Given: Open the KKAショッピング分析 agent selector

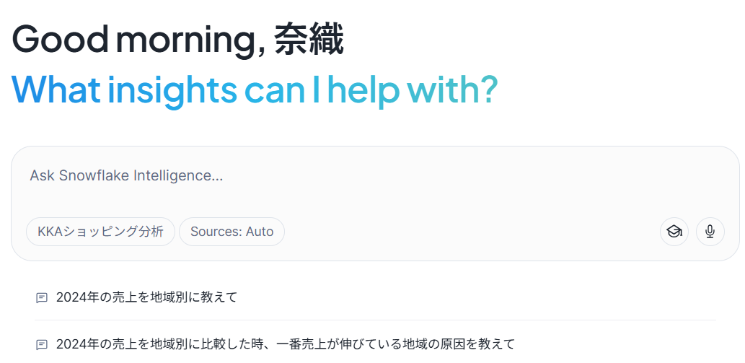Looking at the screenshot, I should click(x=100, y=232).
